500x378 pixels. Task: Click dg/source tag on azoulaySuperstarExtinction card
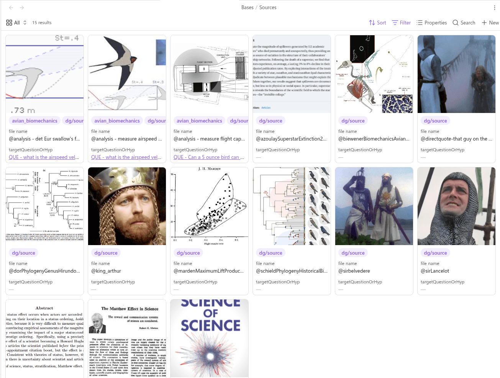click(270, 121)
